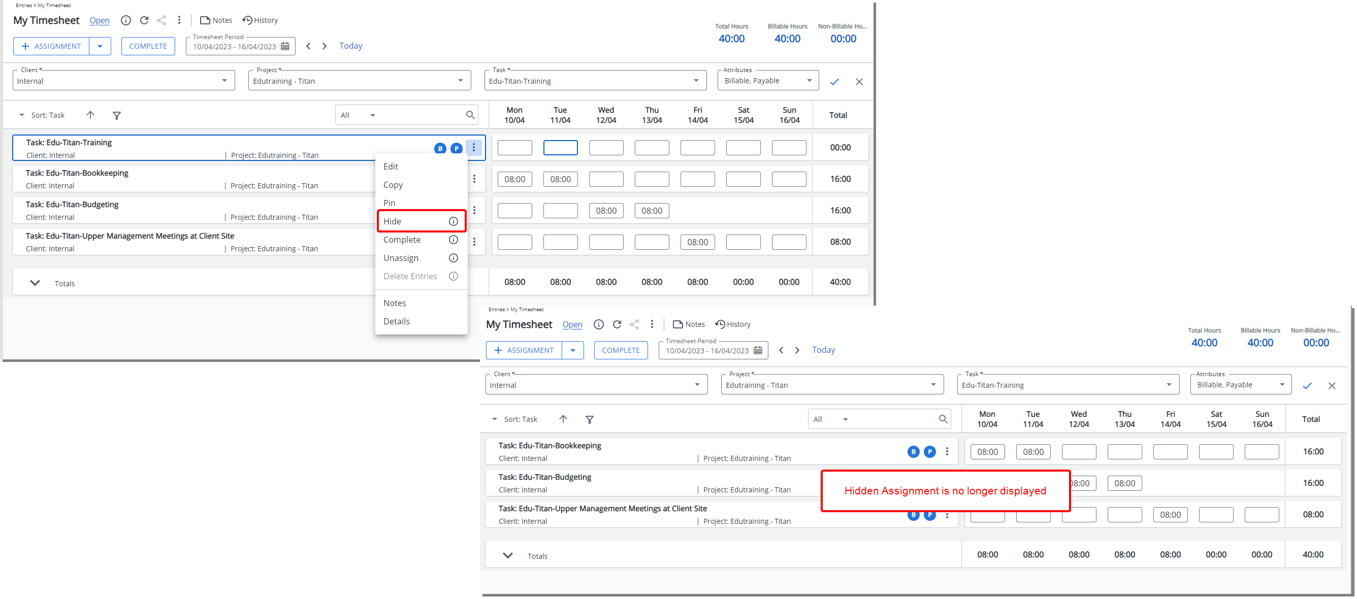Open the Project dropdown in bottom timesheet
The width and height of the screenshot is (1357, 599).
coord(832,385)
